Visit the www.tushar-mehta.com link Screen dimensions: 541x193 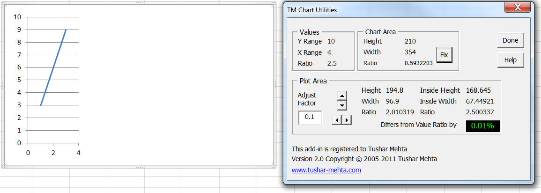coord(326,170)
